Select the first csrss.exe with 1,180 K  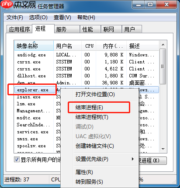tap(87, 62)
